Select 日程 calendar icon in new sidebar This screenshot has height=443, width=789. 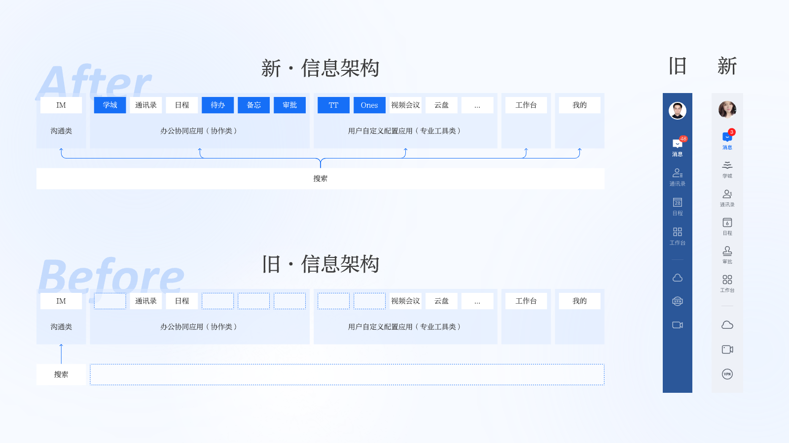[727, 225]
